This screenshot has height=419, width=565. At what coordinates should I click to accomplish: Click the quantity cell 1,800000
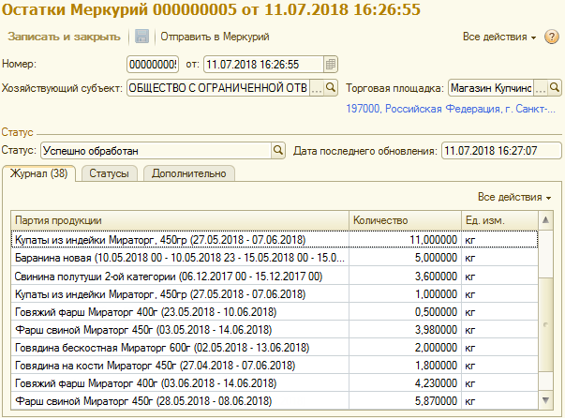click(405, 366)
